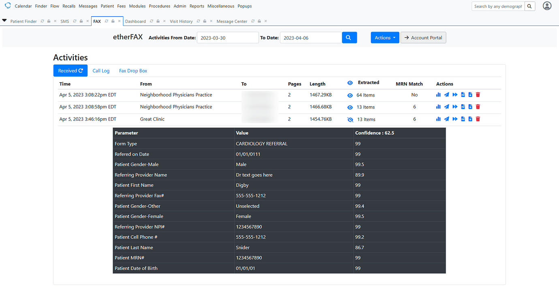Screen dimensions: 559x287
Task: Click the paper plane send icon in first fax row
Action: (x=446, y=95)
